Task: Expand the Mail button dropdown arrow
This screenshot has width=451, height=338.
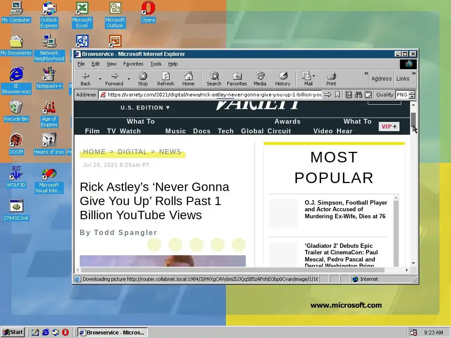Action: [x=314, y=76]
